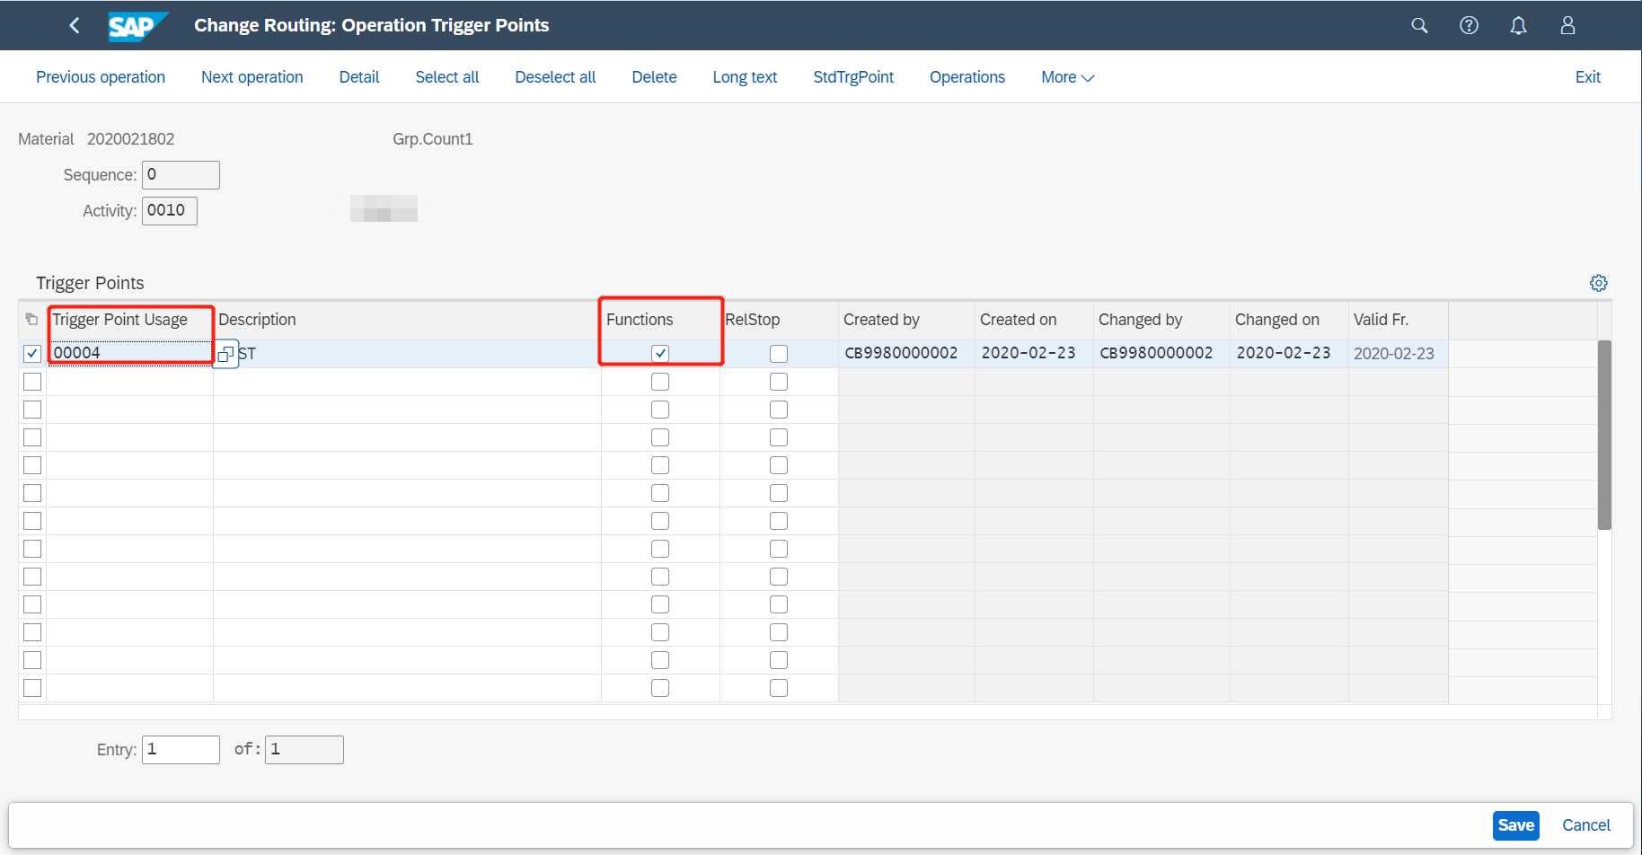Deselect the first row's selection checkbox
The width and height of the screenshot is (1642, 855).
click(31, 353)
